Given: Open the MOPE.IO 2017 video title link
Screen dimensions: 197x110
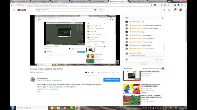Looking at the screenshot, I should [x=152, y=96].
